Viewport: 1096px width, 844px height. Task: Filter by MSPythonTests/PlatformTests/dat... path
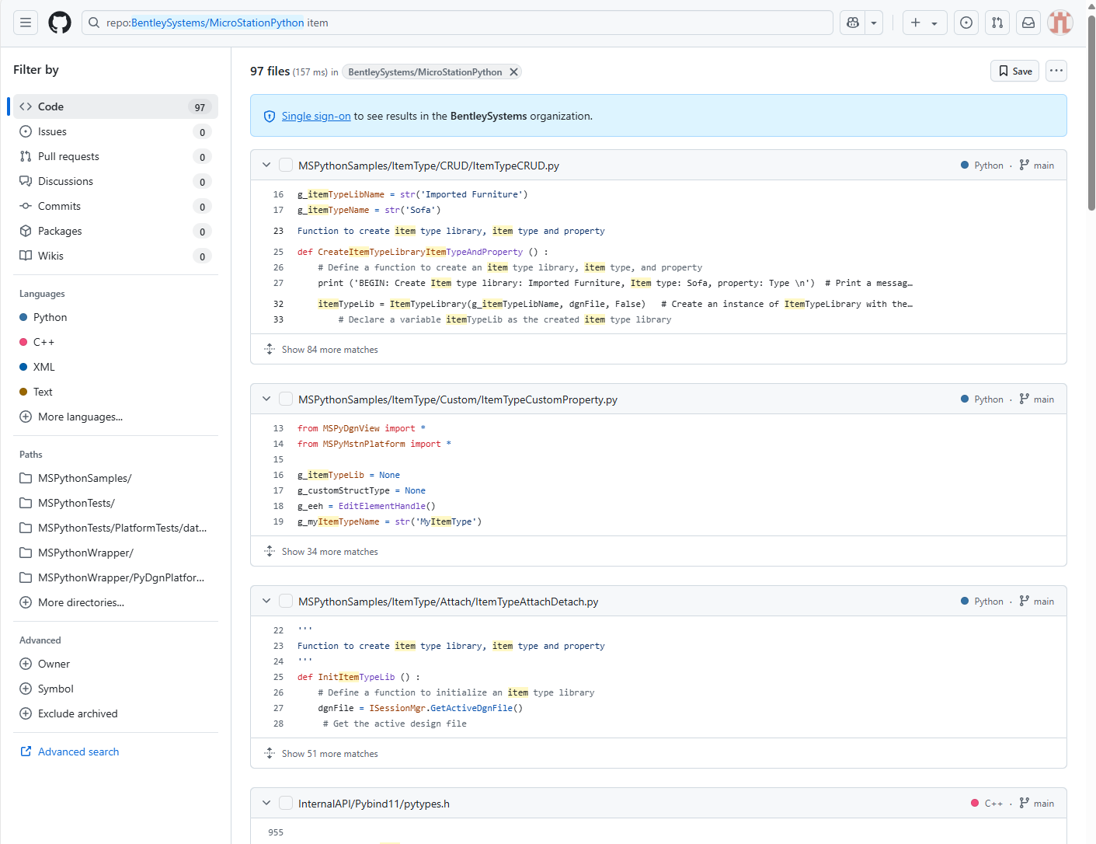[x=116, y=528]
